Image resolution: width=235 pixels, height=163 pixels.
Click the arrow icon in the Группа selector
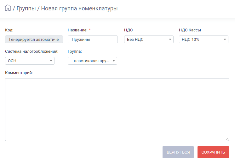pos(114,61)
